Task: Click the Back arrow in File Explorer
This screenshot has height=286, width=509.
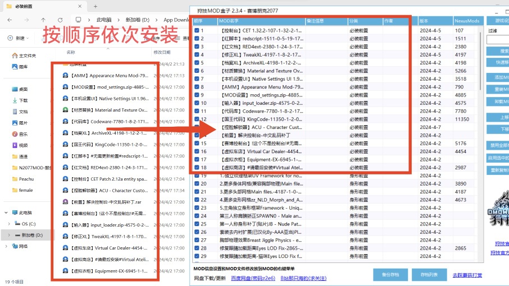Action: tap(10, 20)
